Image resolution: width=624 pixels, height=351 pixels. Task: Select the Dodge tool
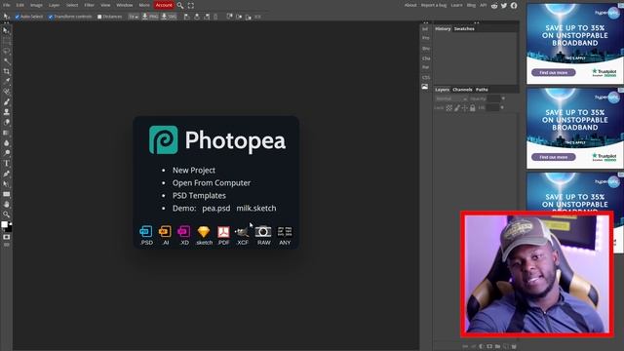[6, 153]
